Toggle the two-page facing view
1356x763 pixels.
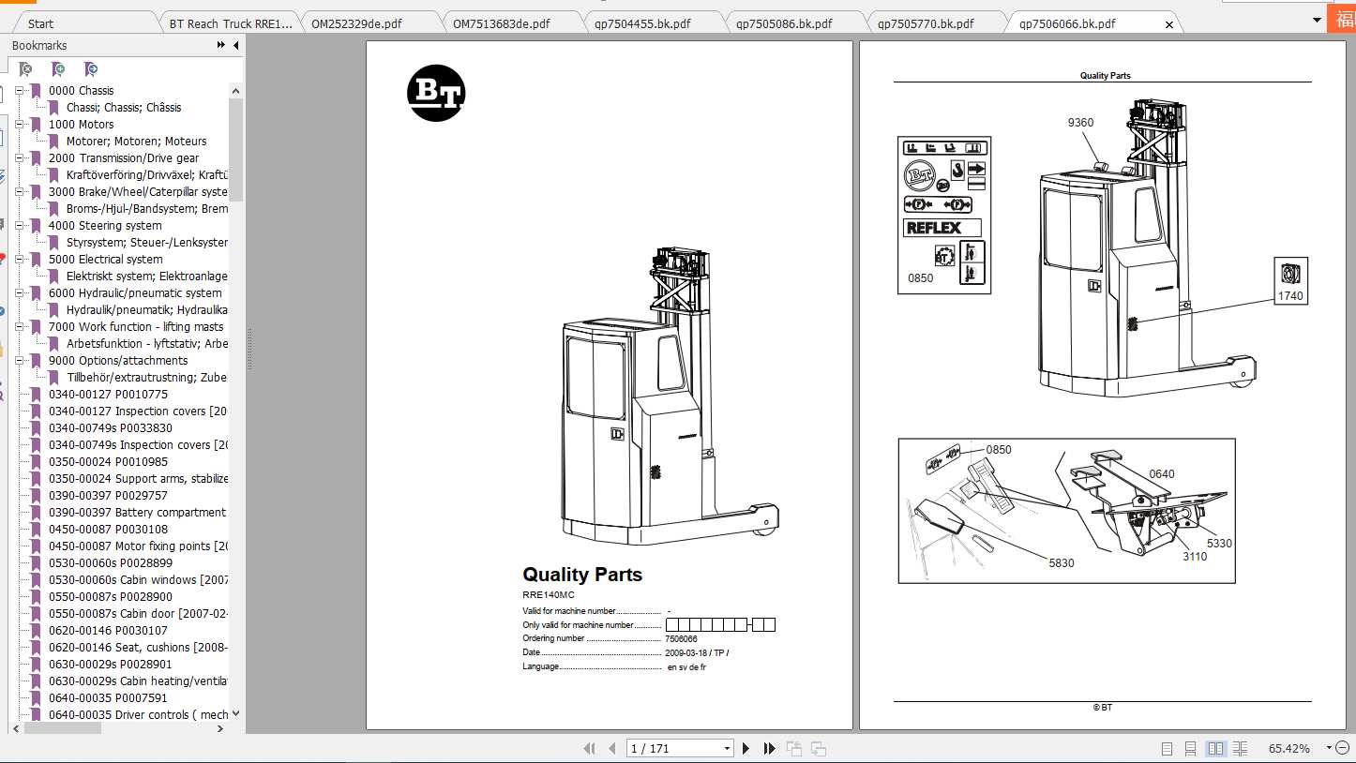[x=1215, y=748]
